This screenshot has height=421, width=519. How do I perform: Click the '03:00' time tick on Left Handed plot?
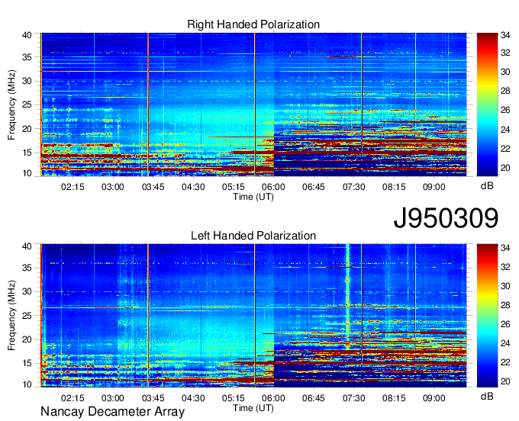pos(112,398)
